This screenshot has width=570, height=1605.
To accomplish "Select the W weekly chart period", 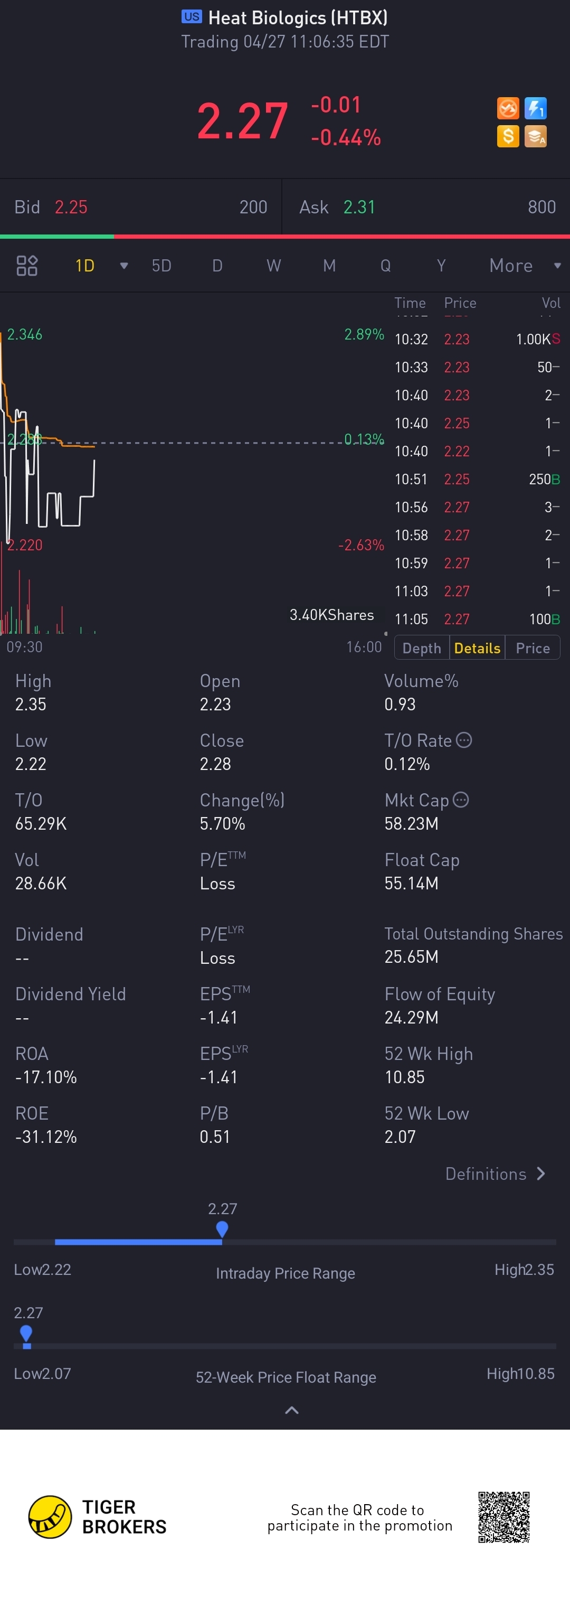I will [x=273, y=266].
